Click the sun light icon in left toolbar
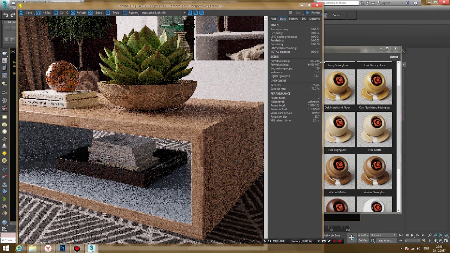450x253 pixels. point(4,153)
